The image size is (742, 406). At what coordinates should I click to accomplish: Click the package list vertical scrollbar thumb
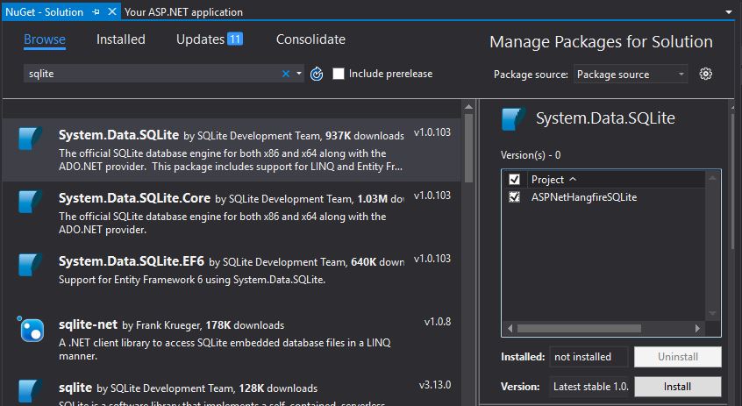point(468,148)
